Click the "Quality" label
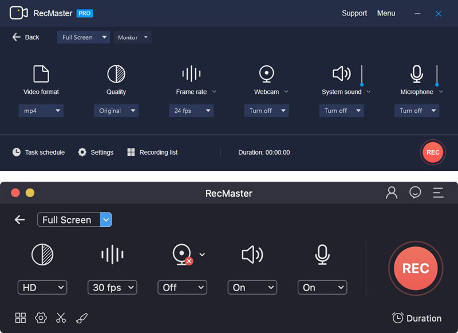This screenshot has height=333, width=458. [x=116, y=92]
